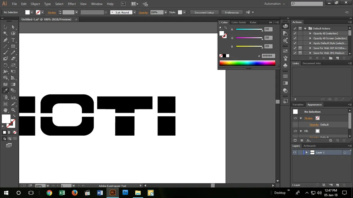
Task: Open the Effect menu
Action: [x=72, y=4]
